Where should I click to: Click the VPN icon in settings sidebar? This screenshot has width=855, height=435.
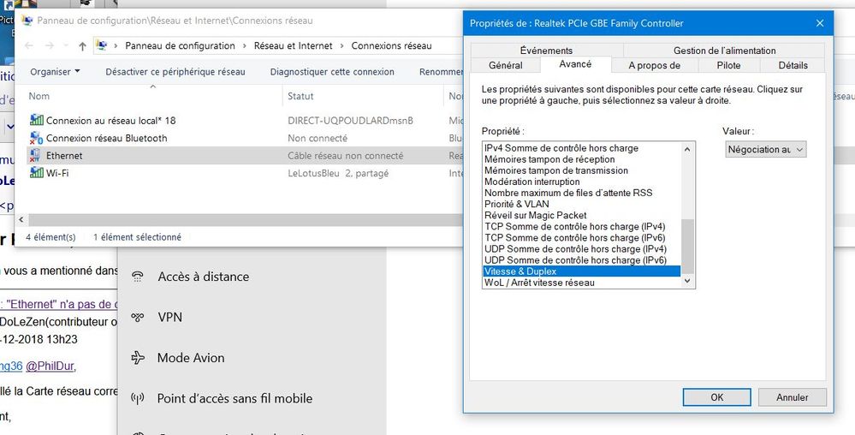[137, 318]
